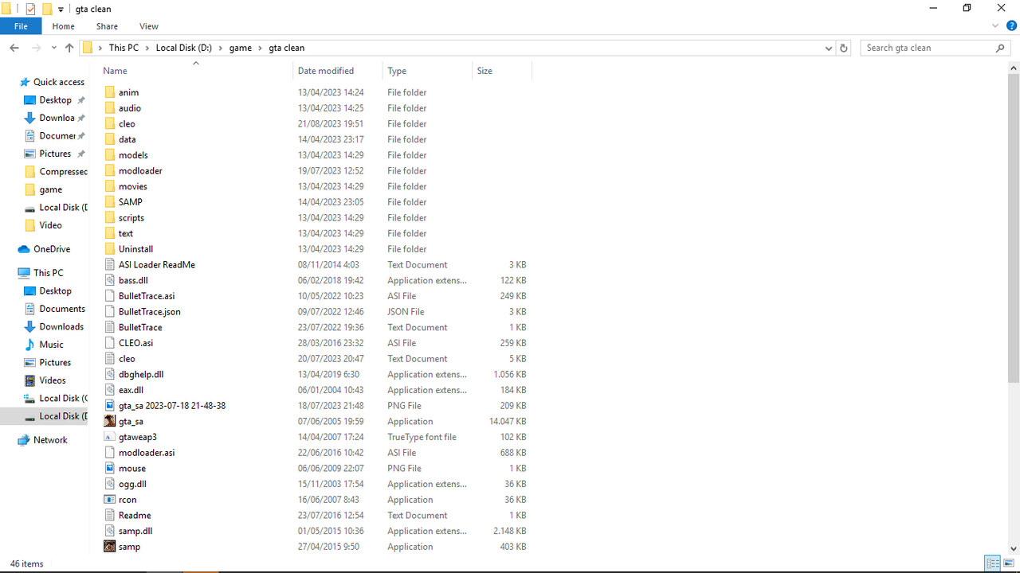Image resolution: width=1020 pixels, height=573 pixels.
Task: Click the gta_sa 2023-07-18 screenshot icon
Action: [x=110, y=405]
